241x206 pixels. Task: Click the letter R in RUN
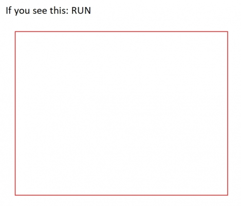(74, 11)
